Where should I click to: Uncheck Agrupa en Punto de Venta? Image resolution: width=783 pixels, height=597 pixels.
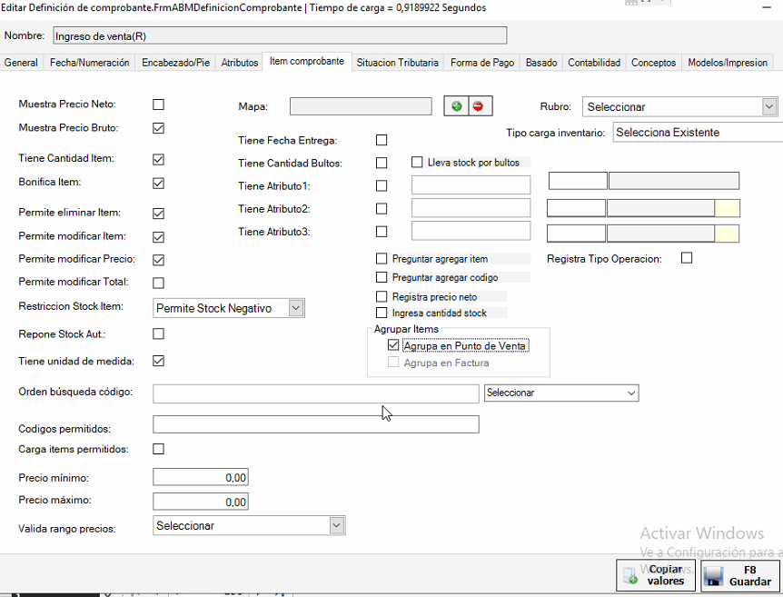coord(393,345)
